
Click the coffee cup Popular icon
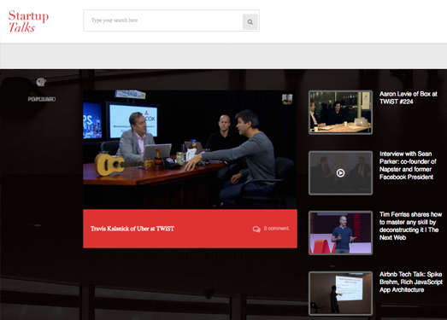pos(41,82)
